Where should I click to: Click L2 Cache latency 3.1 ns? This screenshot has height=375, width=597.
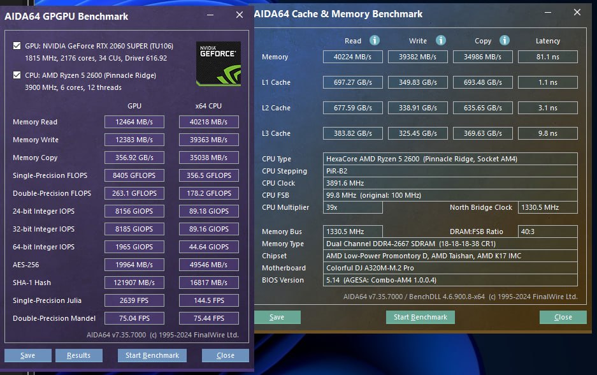(548, 108)
